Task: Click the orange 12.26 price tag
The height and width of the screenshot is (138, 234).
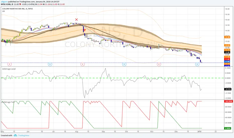Action: [x=227, y=50]
